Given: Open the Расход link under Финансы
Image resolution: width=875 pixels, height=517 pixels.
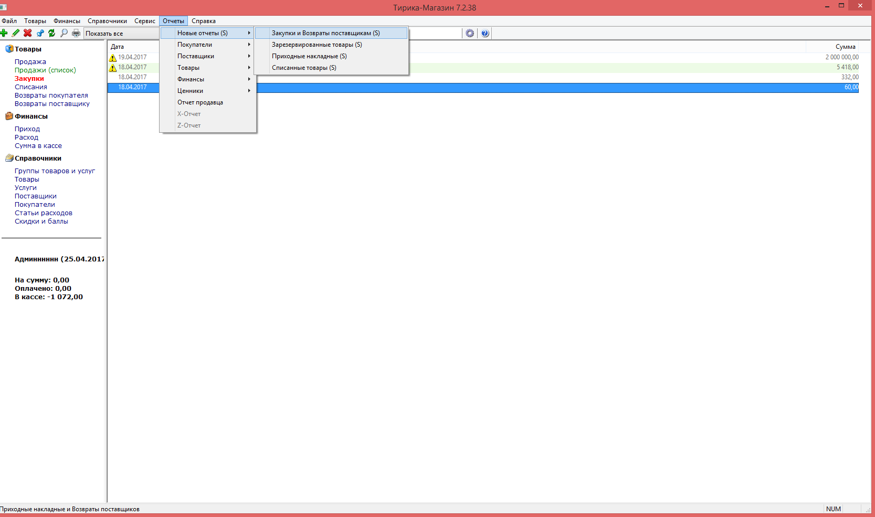Looking at the screenshot, I should (27, 138).
